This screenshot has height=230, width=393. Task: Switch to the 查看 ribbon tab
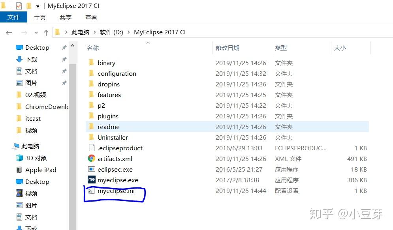(x=91, y=17)
